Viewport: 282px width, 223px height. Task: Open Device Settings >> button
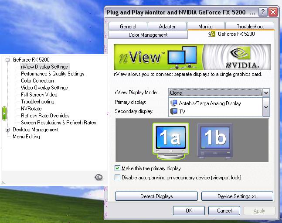tap(237, 196)
